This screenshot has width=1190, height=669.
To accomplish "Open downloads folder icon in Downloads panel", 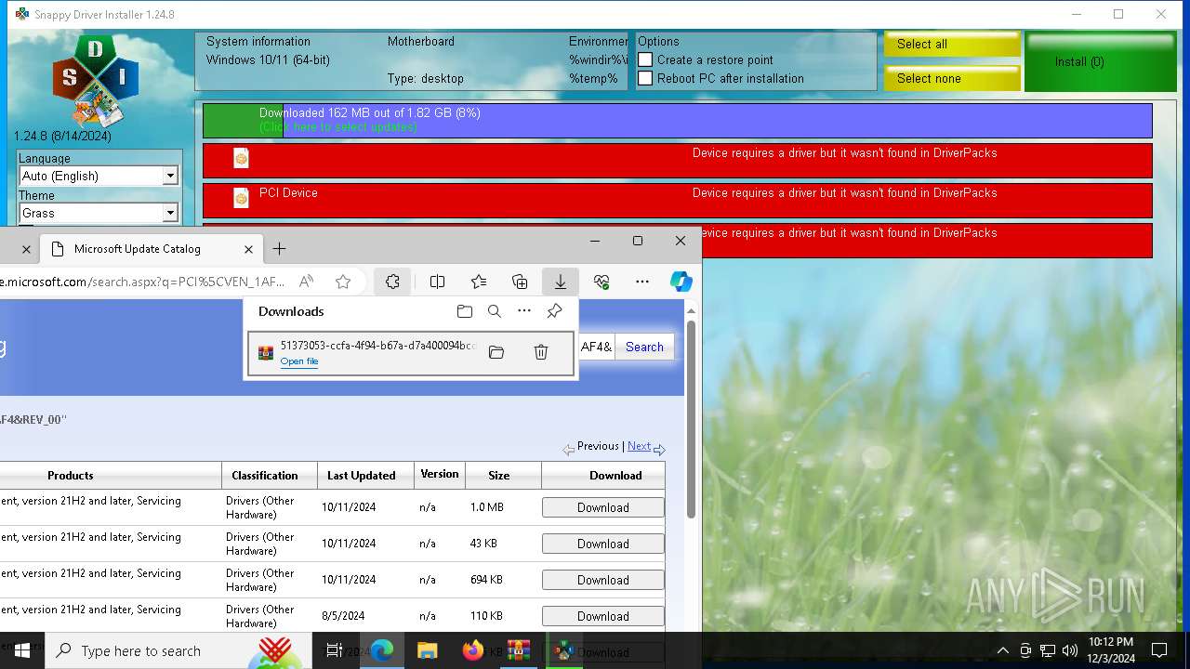I will (x=465, y=311).
